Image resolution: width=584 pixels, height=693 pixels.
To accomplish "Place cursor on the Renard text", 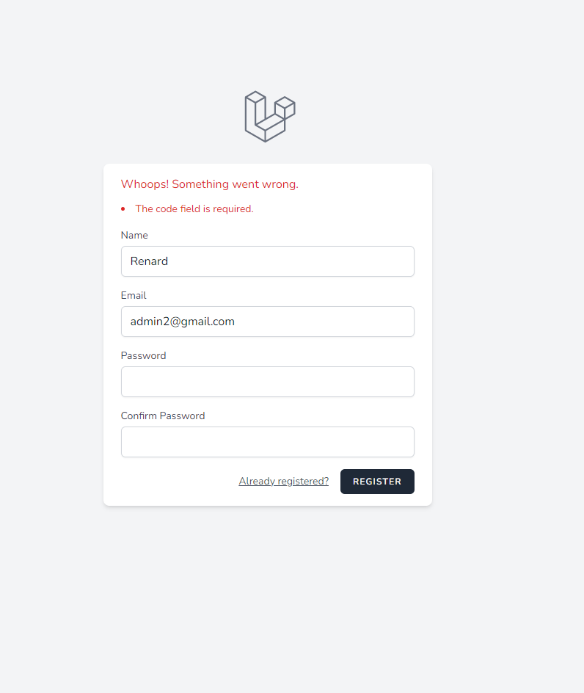I will pyautogui.click(x=149, y=261).
